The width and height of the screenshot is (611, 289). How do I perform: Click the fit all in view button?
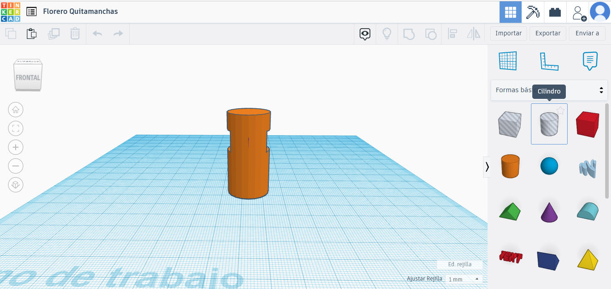click(16, 129)
